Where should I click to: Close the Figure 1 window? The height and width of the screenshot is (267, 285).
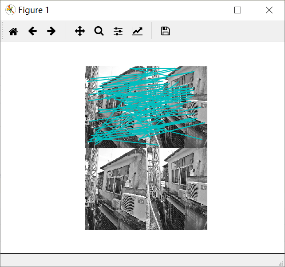click(x=269, y=10)
